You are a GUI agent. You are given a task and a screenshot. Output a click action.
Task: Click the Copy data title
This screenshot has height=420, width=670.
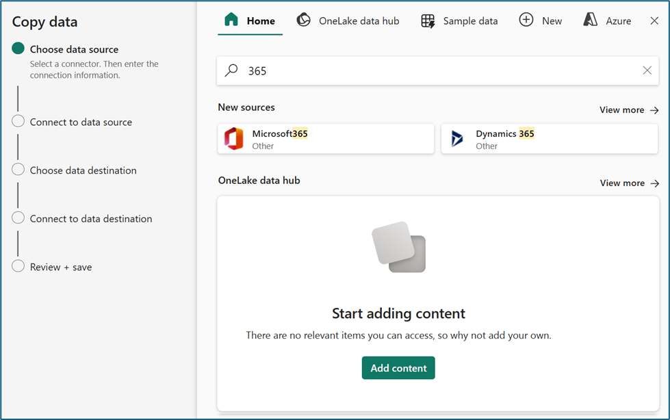45,22
